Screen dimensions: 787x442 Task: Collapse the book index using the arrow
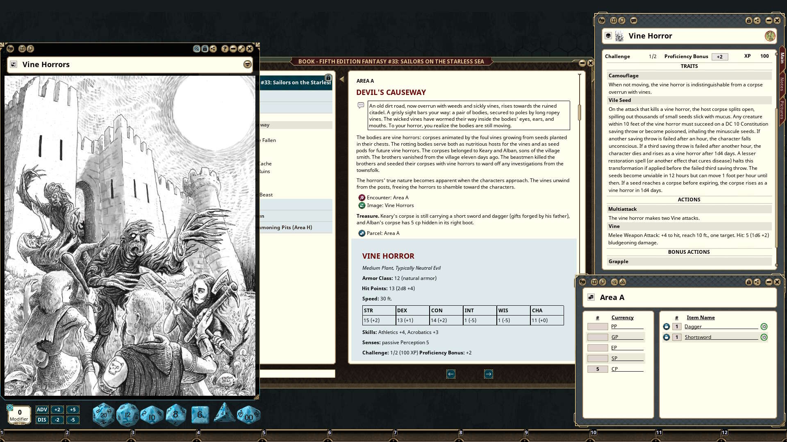342,79
